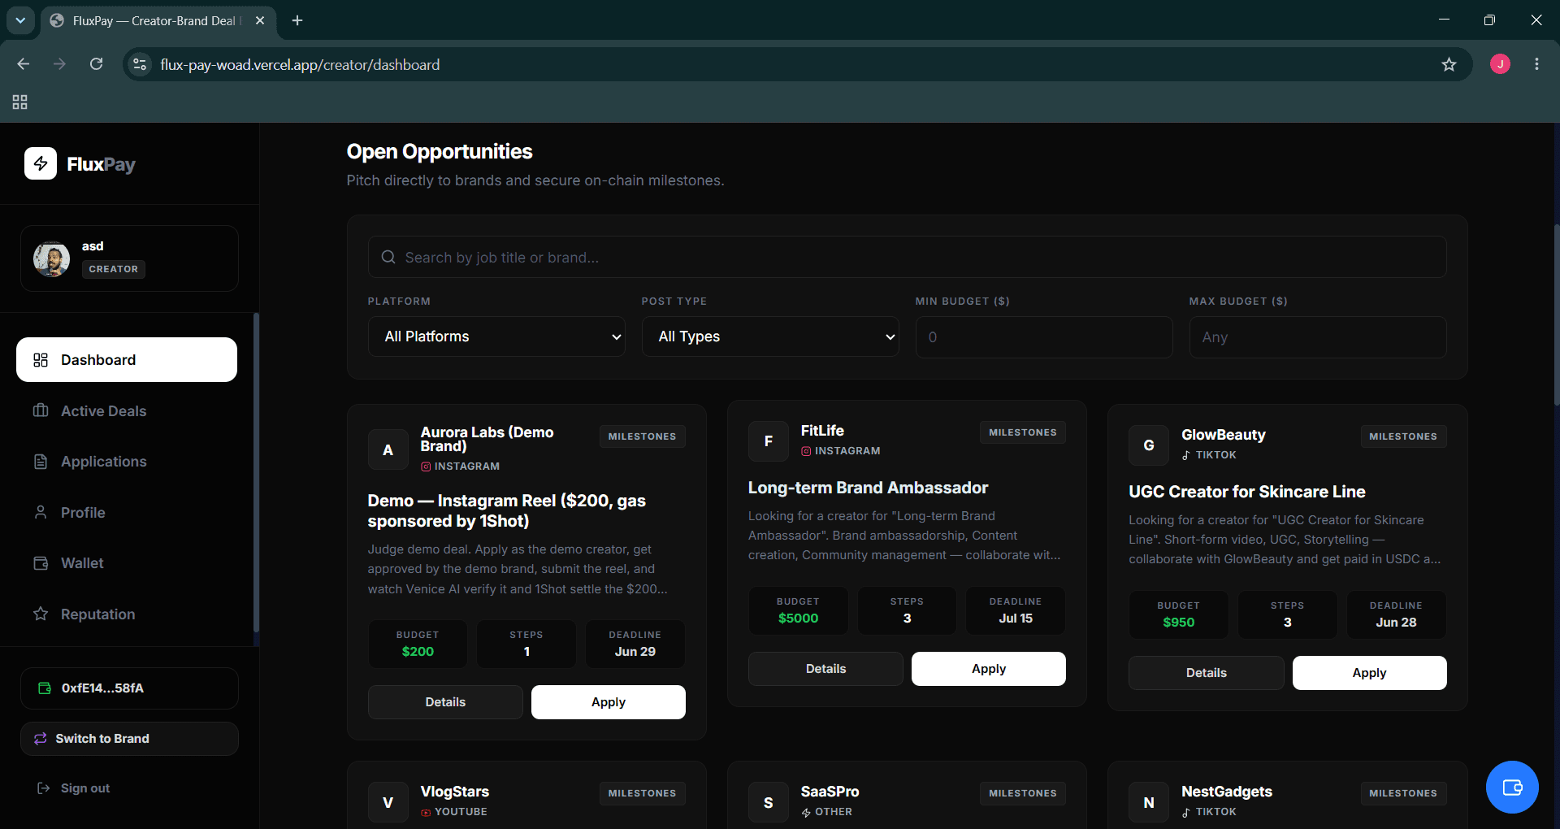This screenshot has height=829, width=1560.
Task: Open Details for Long-term Brand Ambassador
Action: point(825,669)
